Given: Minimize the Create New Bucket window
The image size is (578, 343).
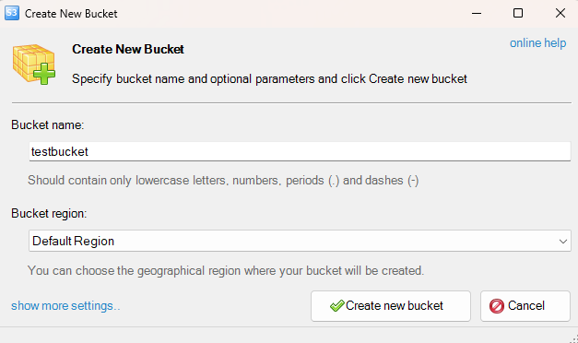Looking at the screenshot, I should pos(477,13).
